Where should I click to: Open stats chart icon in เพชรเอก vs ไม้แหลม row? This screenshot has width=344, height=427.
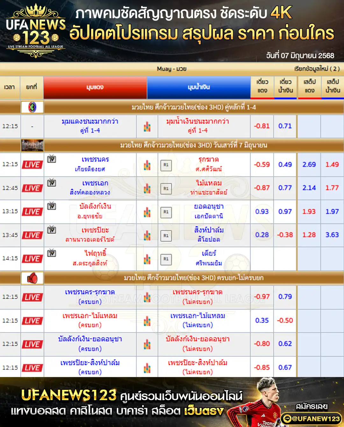pos(147,189)
